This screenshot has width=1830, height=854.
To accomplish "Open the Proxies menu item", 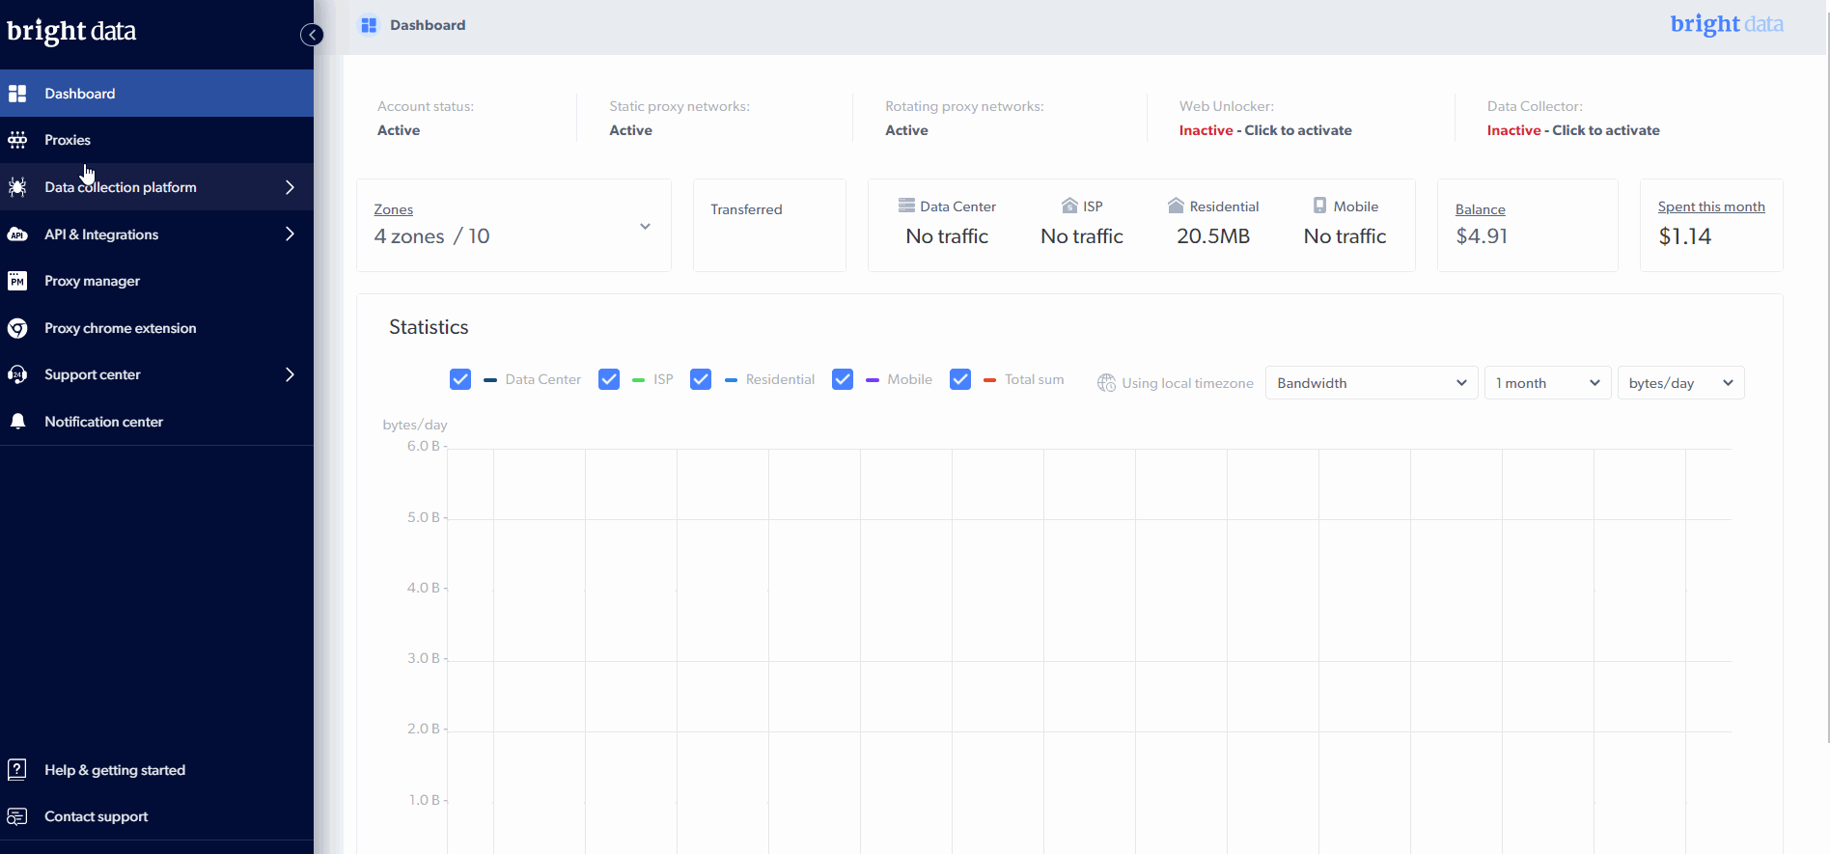I will [x=156, y=140].
